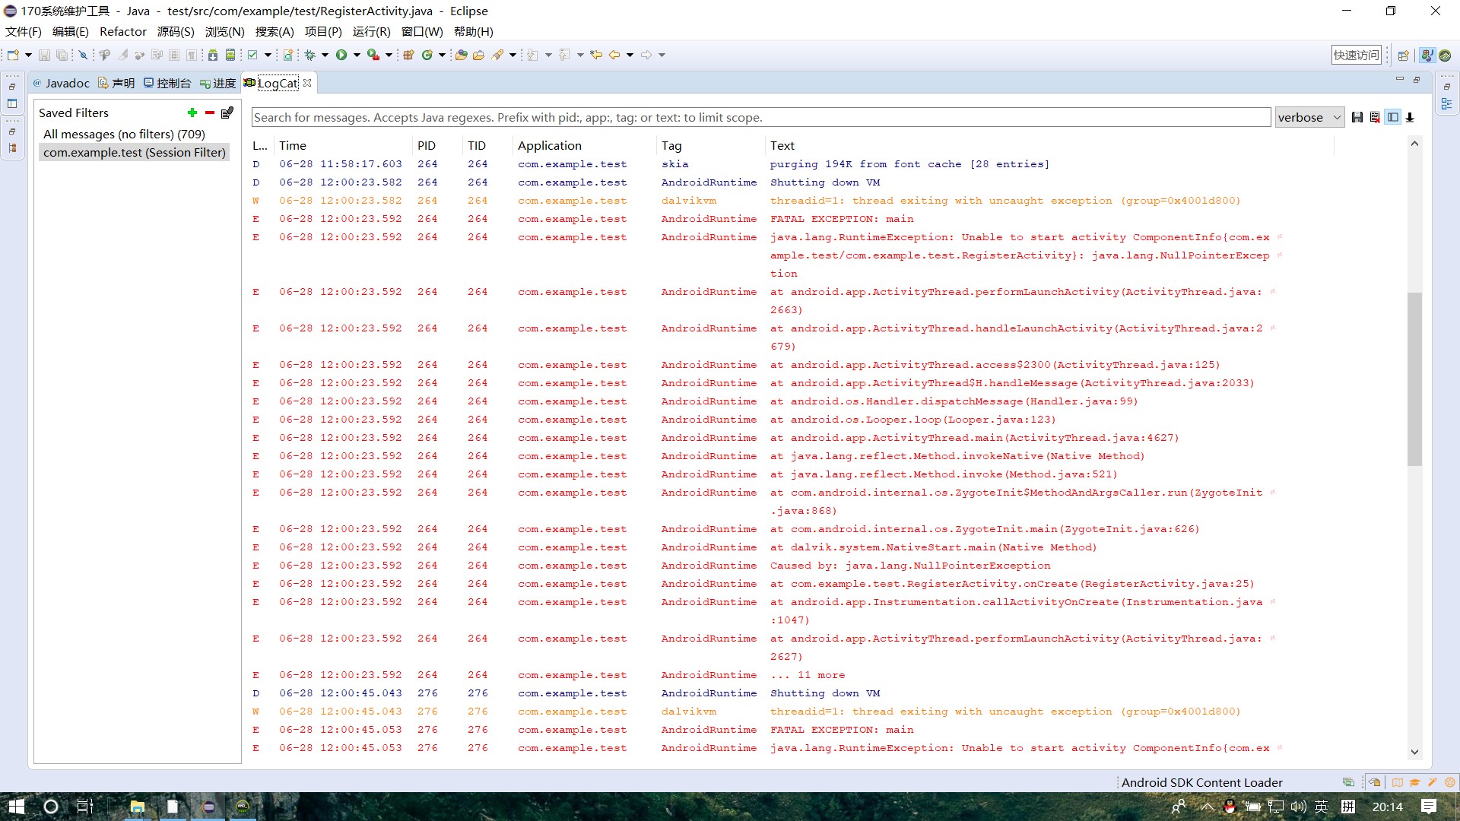Switch to the DDMS perspective icon
This screenshot has height=821, width=1460.
coord(1445,55)
